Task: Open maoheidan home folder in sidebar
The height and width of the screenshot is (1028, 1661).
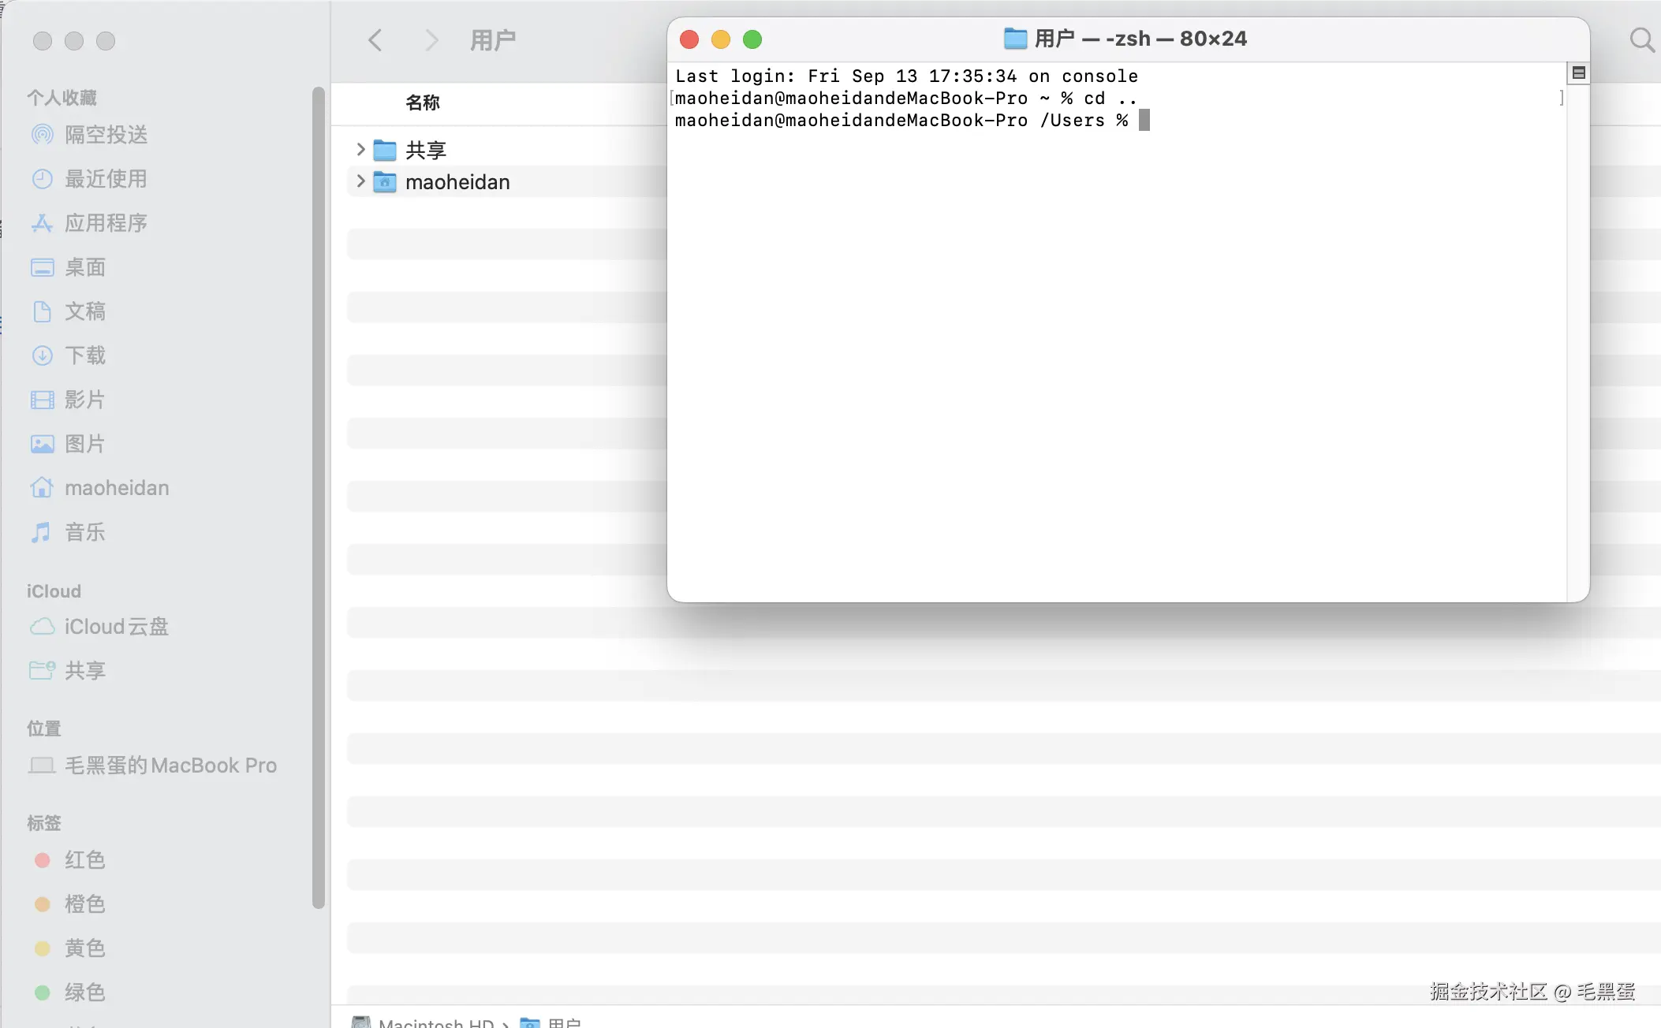Action: tap(116, 488)
